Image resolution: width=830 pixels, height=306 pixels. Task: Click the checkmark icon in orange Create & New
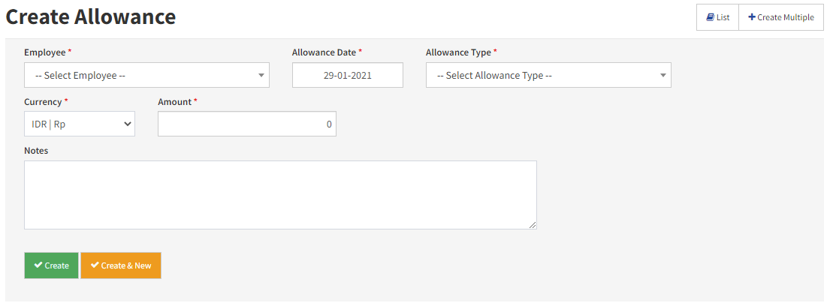click(x=95, y=265)
